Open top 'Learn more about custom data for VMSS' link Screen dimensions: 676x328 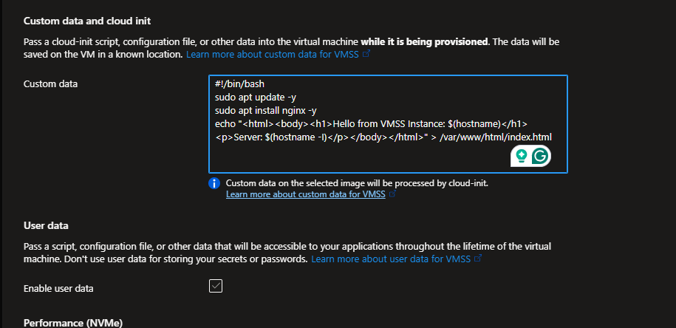coord(273,55)
